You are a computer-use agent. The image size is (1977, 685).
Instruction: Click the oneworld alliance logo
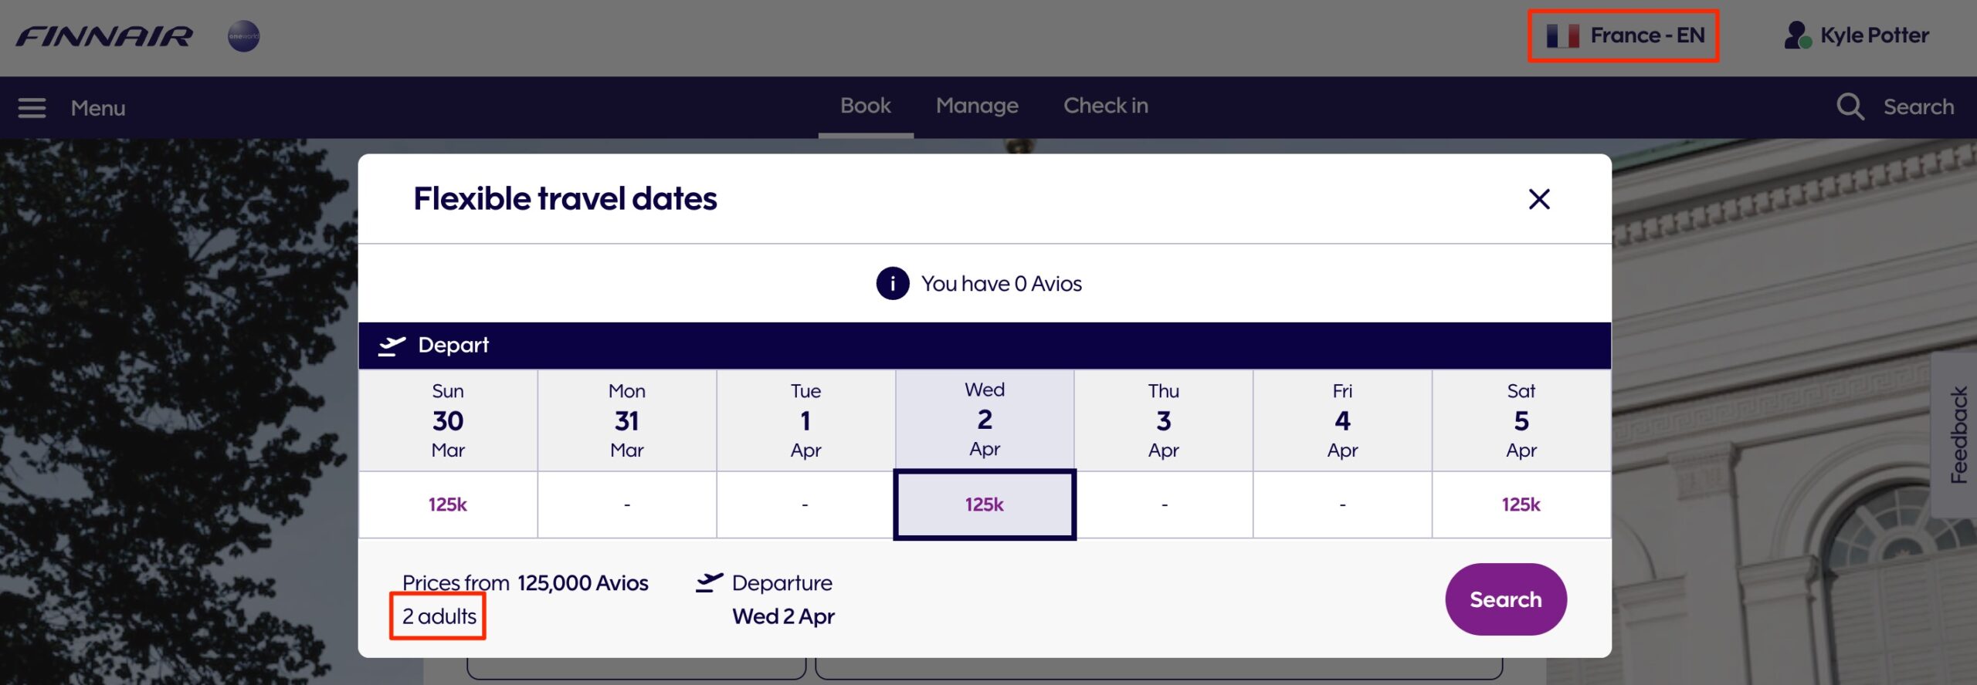point(243,35)
